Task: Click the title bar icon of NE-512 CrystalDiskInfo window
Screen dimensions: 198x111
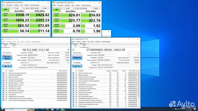Action: coord(3,39)
